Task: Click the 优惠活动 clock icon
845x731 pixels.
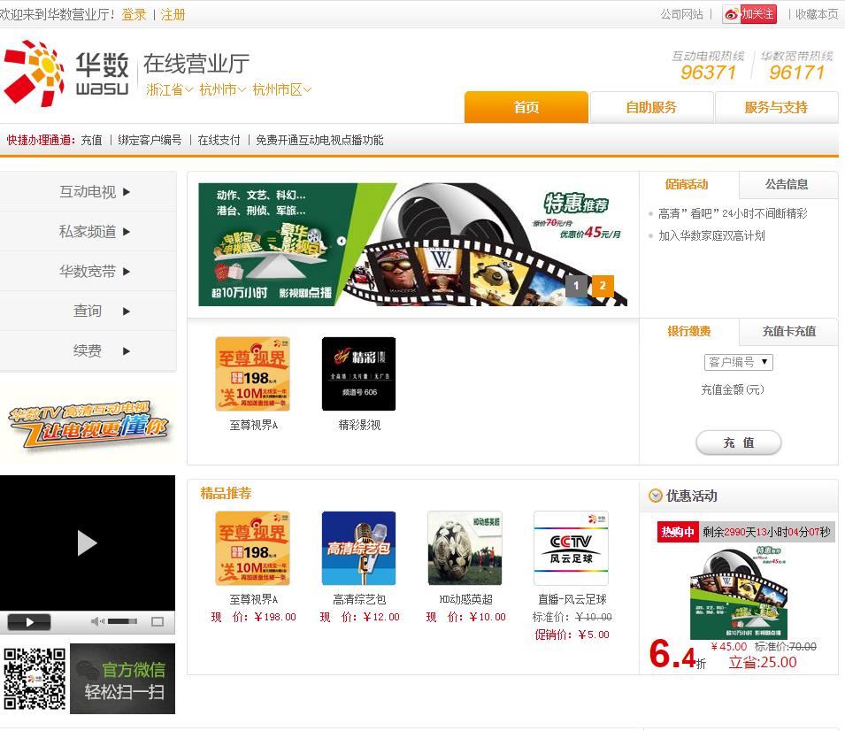Action: (x=656, y=496)
